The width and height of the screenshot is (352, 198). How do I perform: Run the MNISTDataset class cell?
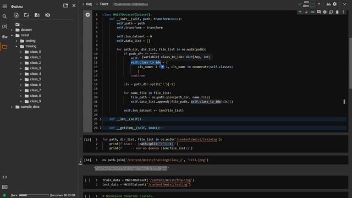click(87, 15)
